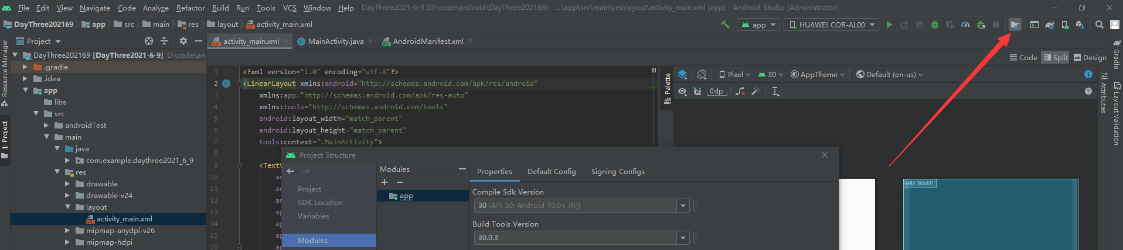The height and width of the screenshot is (250, 1123).
Task: Toggle the Resource Manager tool window
Action: click(x=5, y=73)
